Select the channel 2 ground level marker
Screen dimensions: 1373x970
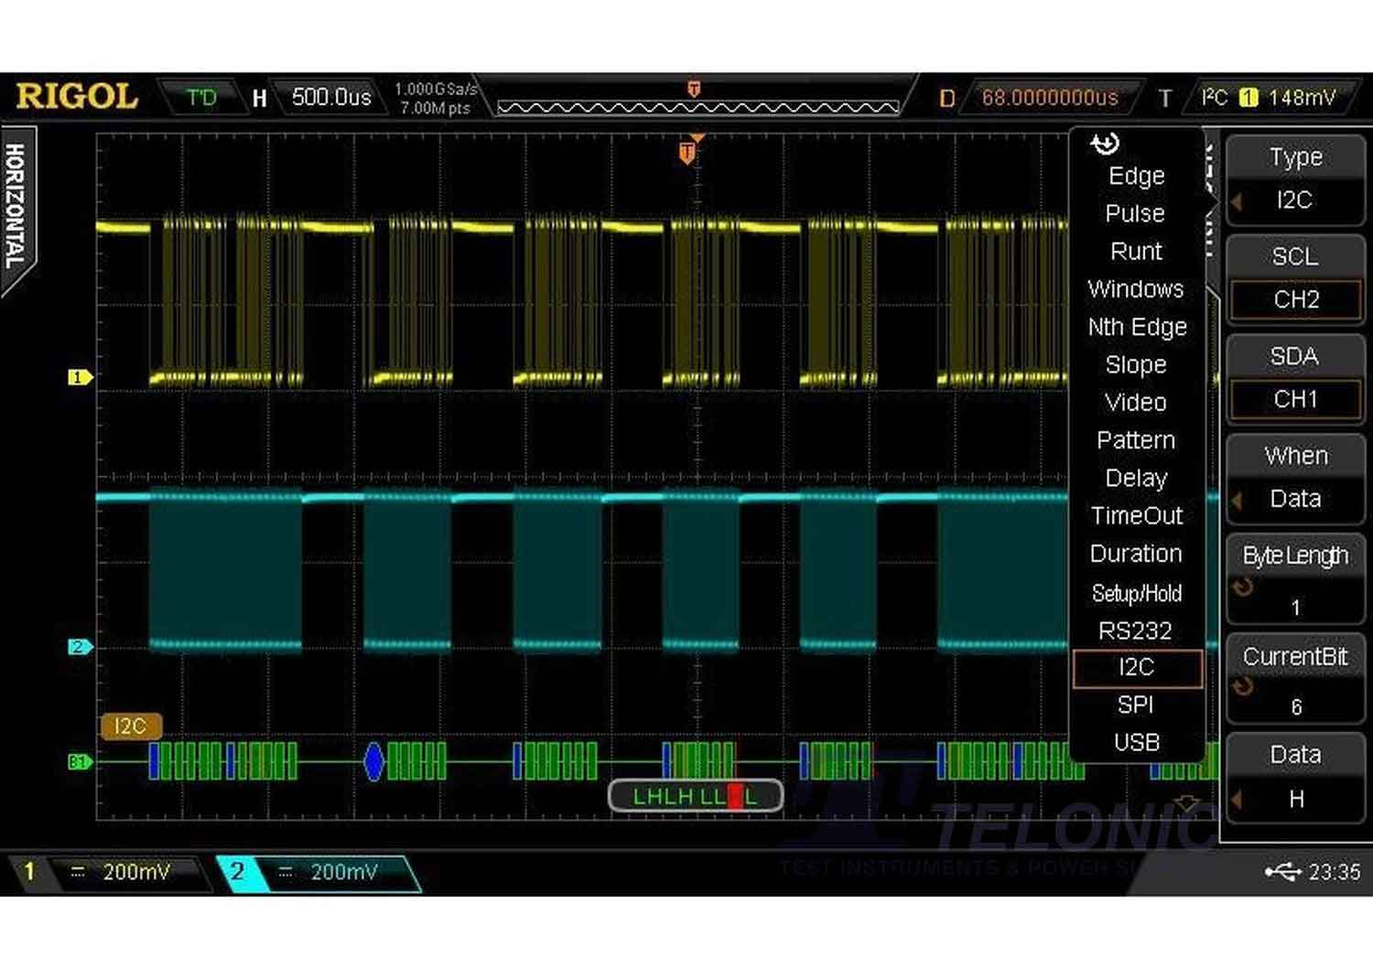pos(80,647)
